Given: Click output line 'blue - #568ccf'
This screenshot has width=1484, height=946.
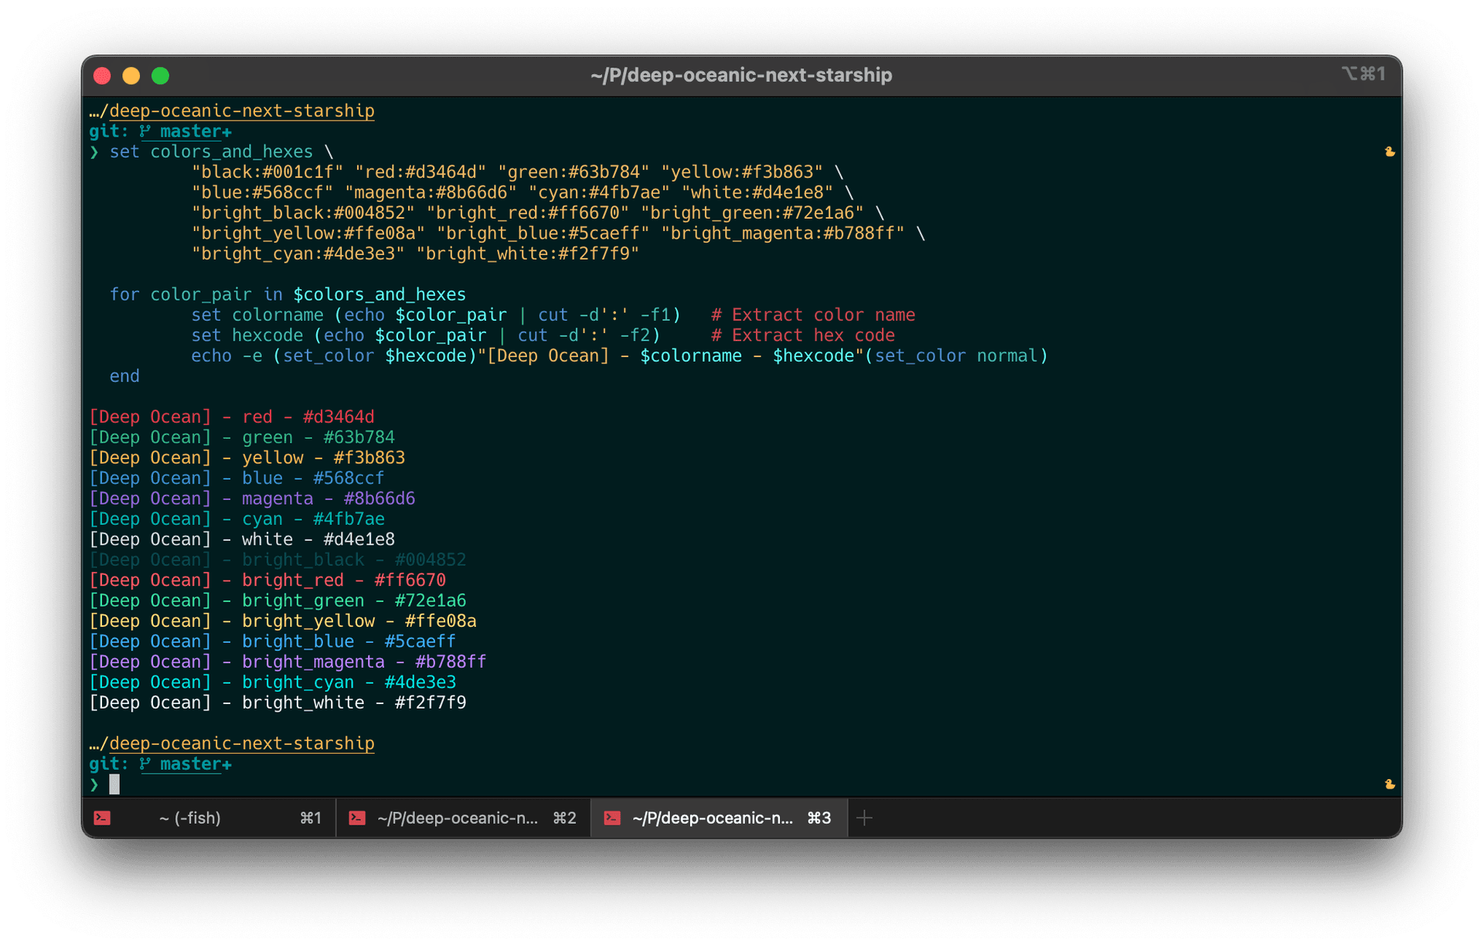Looking at the screenshot, I should tap(237, 478).
